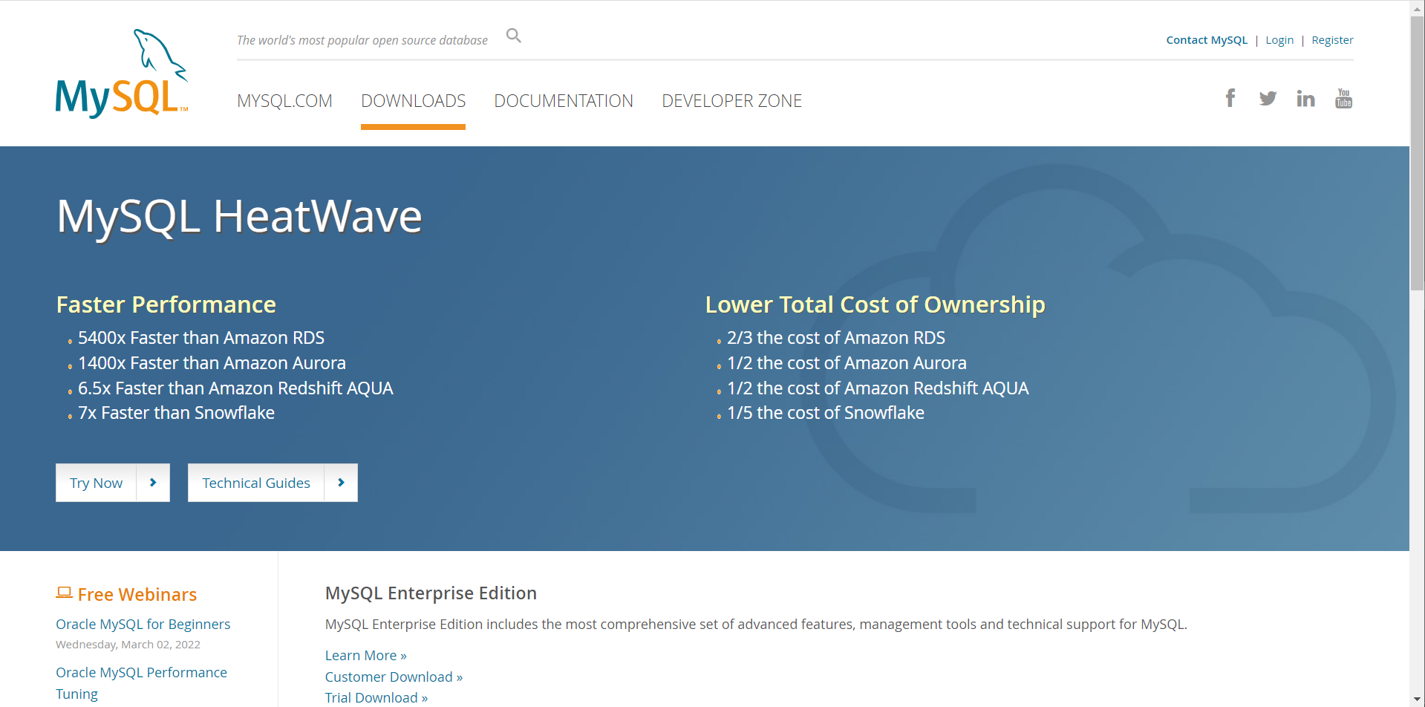
Task: Open Oracle MySQL for Beginners webinar
Action: 143,624
